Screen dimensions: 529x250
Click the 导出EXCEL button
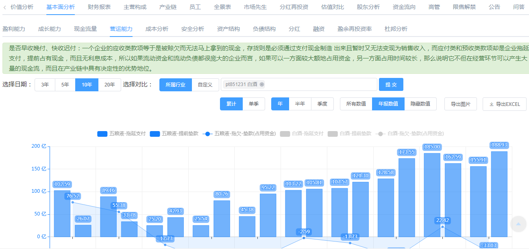point(505,104)
